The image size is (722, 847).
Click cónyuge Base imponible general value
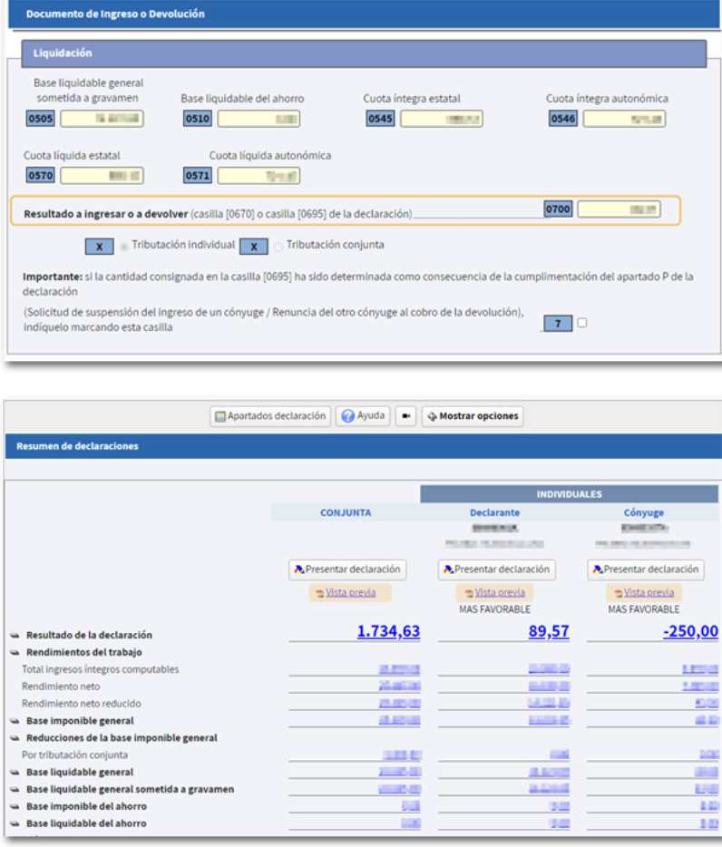tap(707, 721)
